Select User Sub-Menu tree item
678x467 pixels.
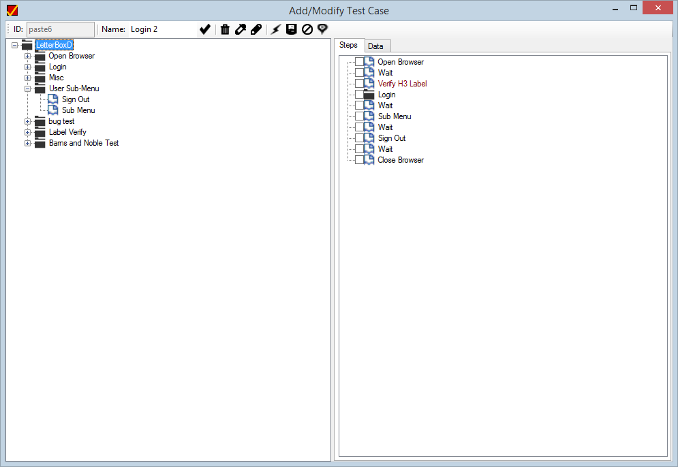tap(74, 88)
